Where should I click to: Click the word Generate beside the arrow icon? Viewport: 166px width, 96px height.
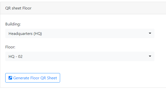click(x=21, y=78)
